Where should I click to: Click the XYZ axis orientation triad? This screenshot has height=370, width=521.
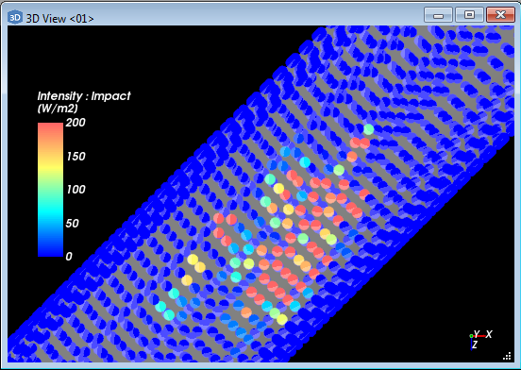tap(480, 340)
